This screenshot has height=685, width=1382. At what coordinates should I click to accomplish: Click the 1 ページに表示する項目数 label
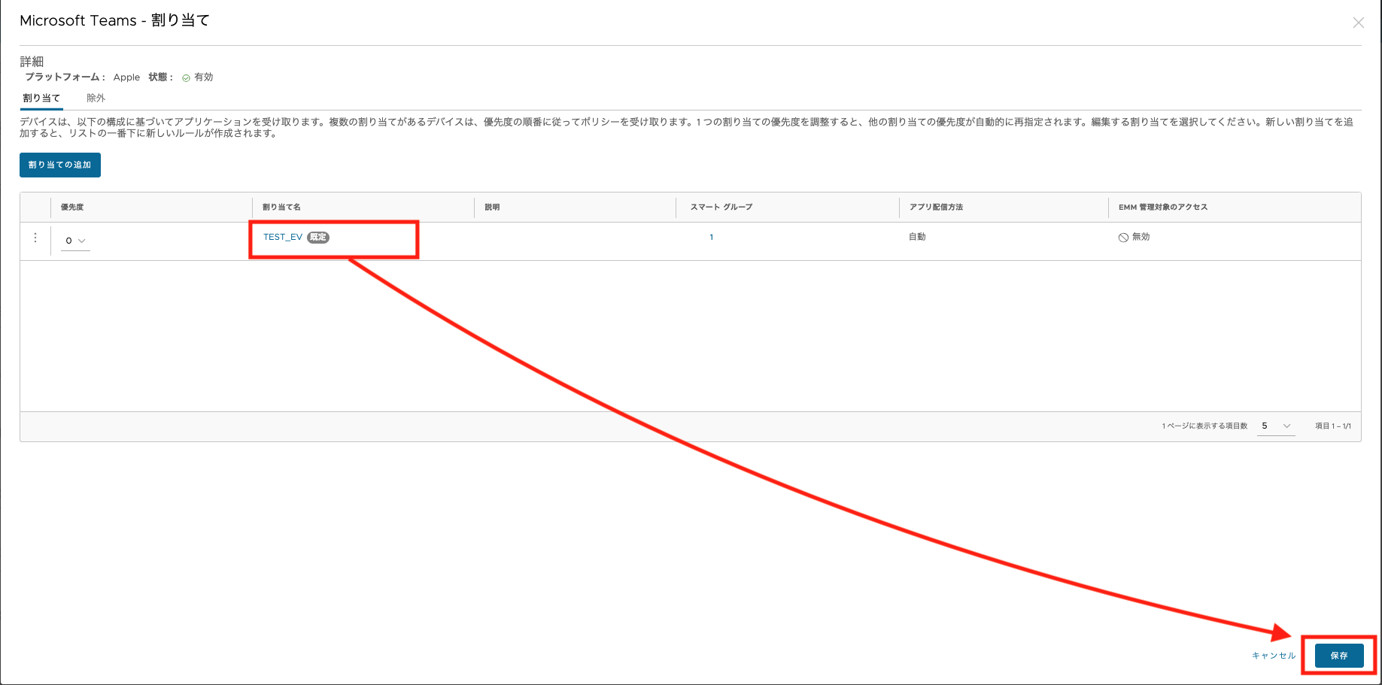1204,426
